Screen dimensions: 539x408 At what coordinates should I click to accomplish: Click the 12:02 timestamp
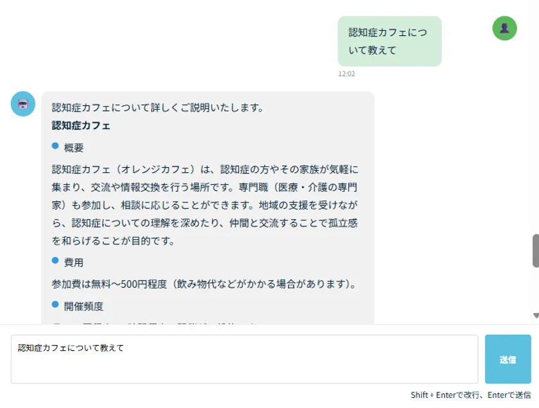click(x=347, y=73)
